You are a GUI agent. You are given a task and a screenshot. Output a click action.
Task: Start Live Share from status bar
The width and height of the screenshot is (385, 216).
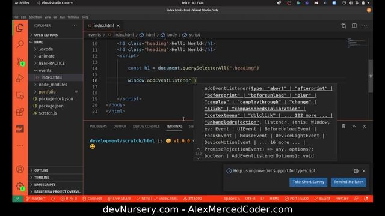(119, 199)
